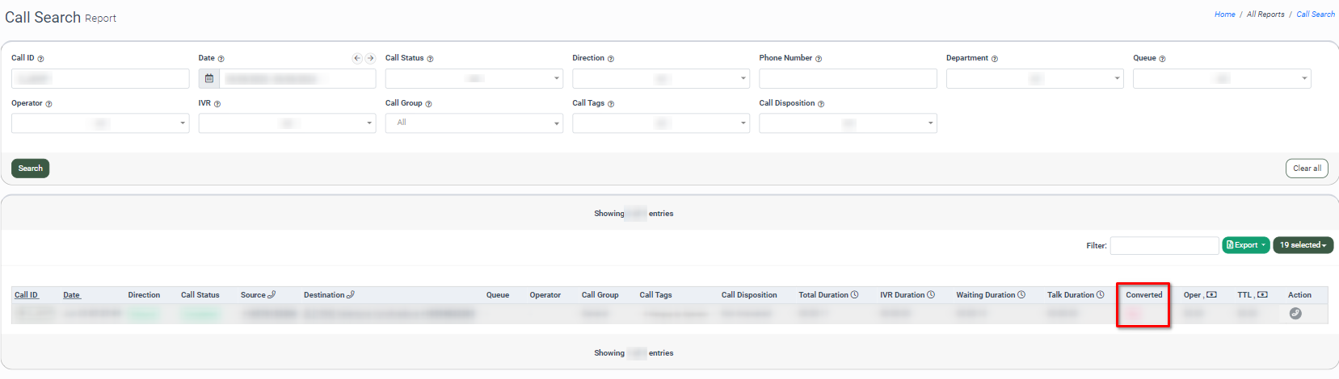The image size is (1339, 379).
Task: Click clock icon beside Total Duration header
Action: tap(854, 295)
